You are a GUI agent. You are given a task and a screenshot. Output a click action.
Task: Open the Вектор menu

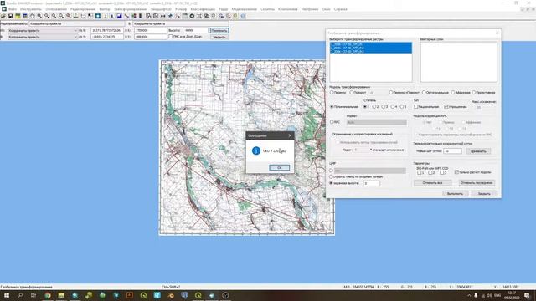click(x=105, y=9)
